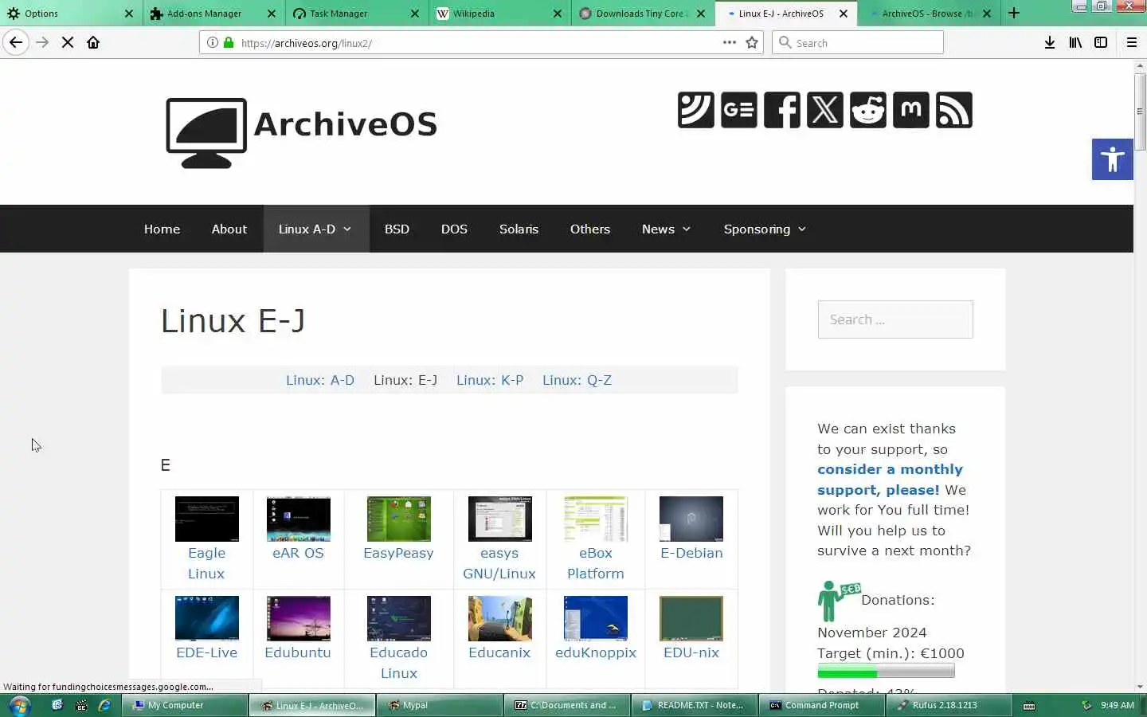Click consider a monthly support link

(890, 480)
